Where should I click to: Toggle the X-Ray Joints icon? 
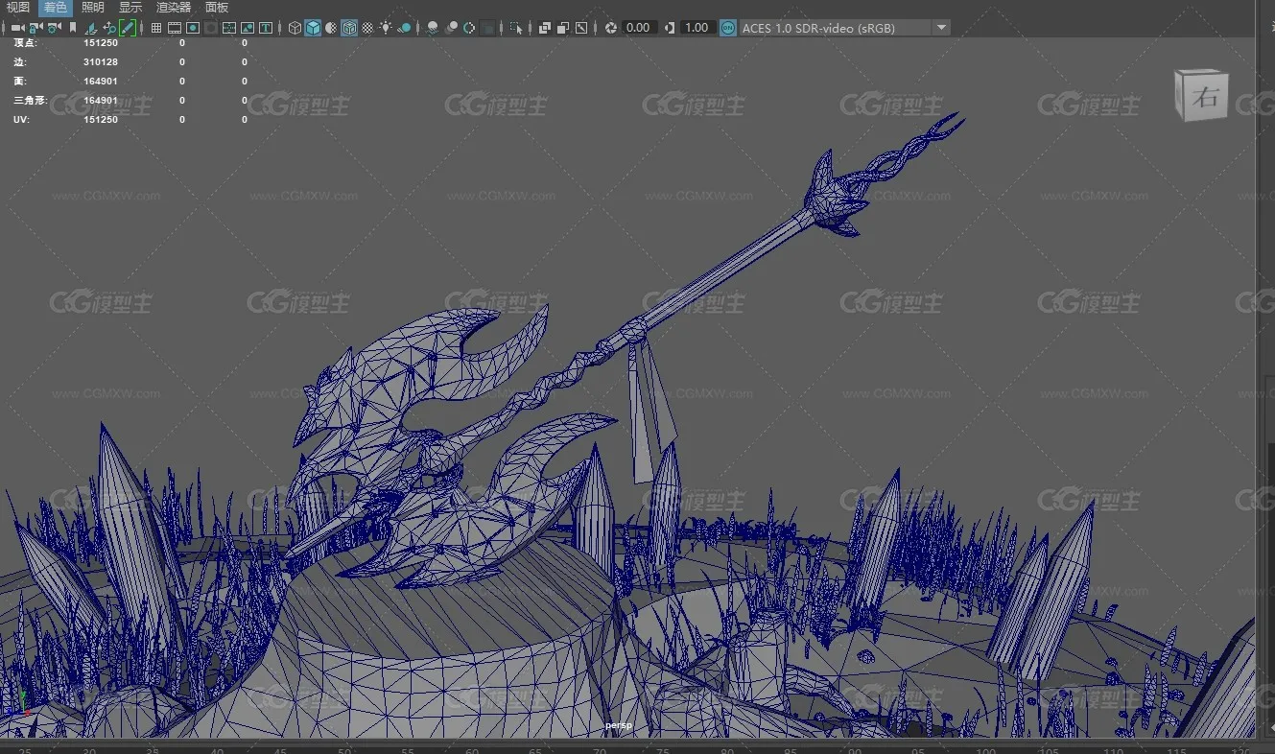pyautogui.click(x=581, y=28)
